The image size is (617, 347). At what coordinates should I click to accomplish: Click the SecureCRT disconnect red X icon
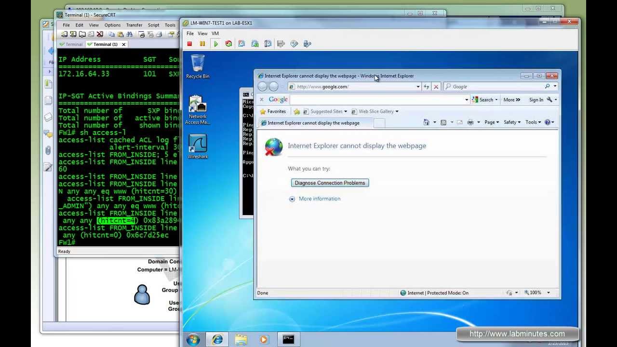[100, 35]
